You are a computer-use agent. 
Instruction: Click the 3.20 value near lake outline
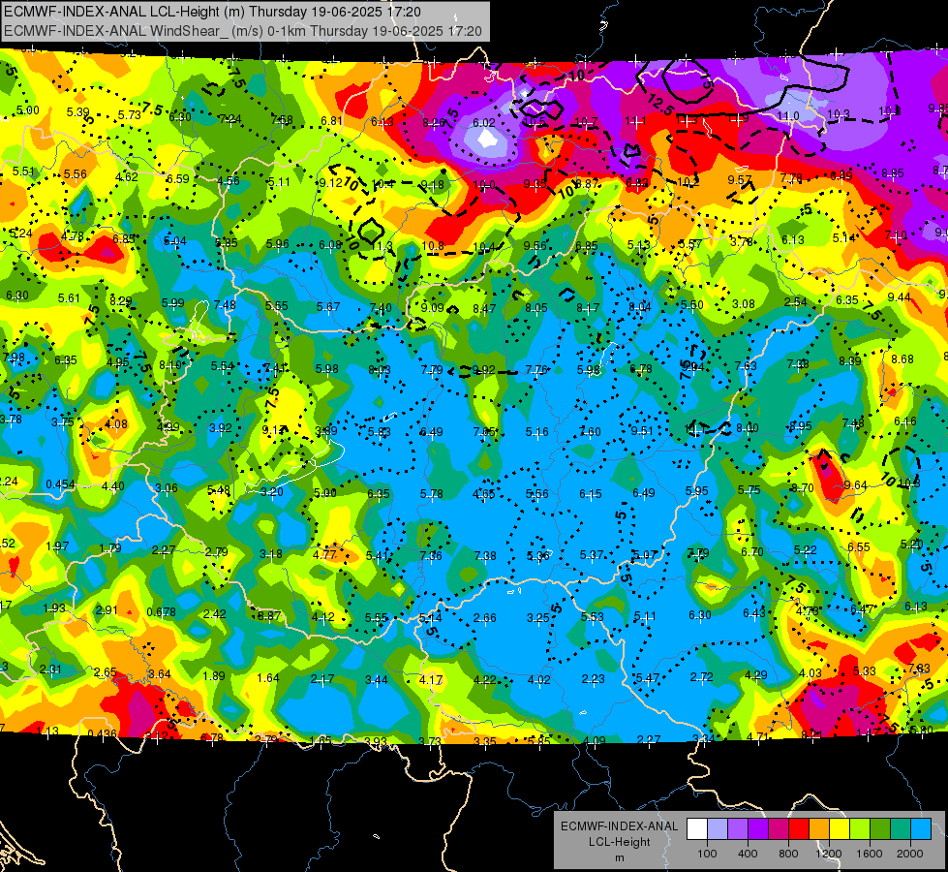(x=271, y=492)
